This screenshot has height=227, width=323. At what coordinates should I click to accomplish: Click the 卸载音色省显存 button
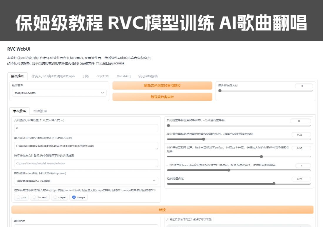point(162,97)
